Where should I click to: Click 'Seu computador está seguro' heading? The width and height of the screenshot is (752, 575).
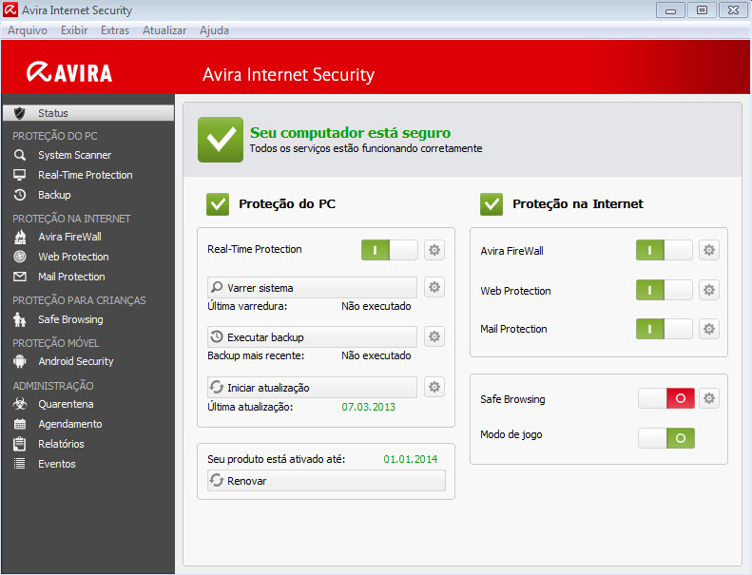coord(351,132)
